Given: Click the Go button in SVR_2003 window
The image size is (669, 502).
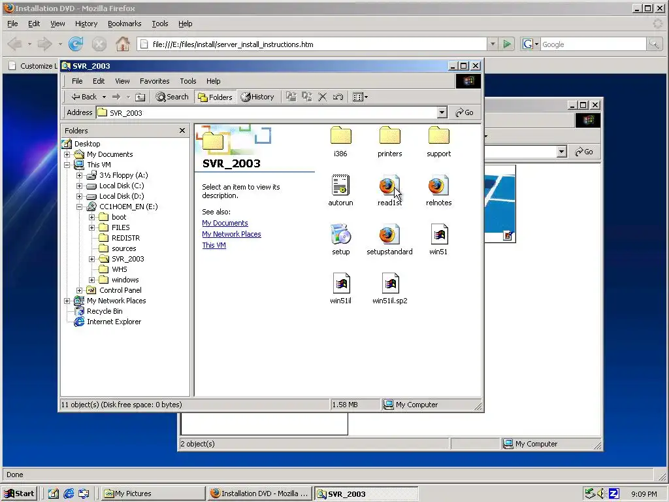Looking at the screenshot, I should pyautogui.click(x=465, y=112).
